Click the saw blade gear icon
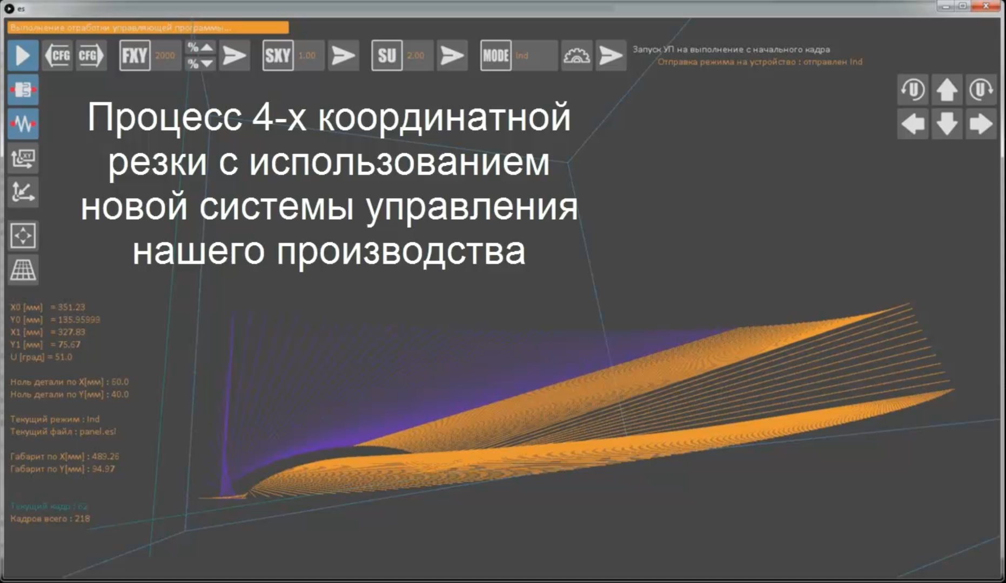Viewport: 1006px width, 583px height. pos(576,56)
